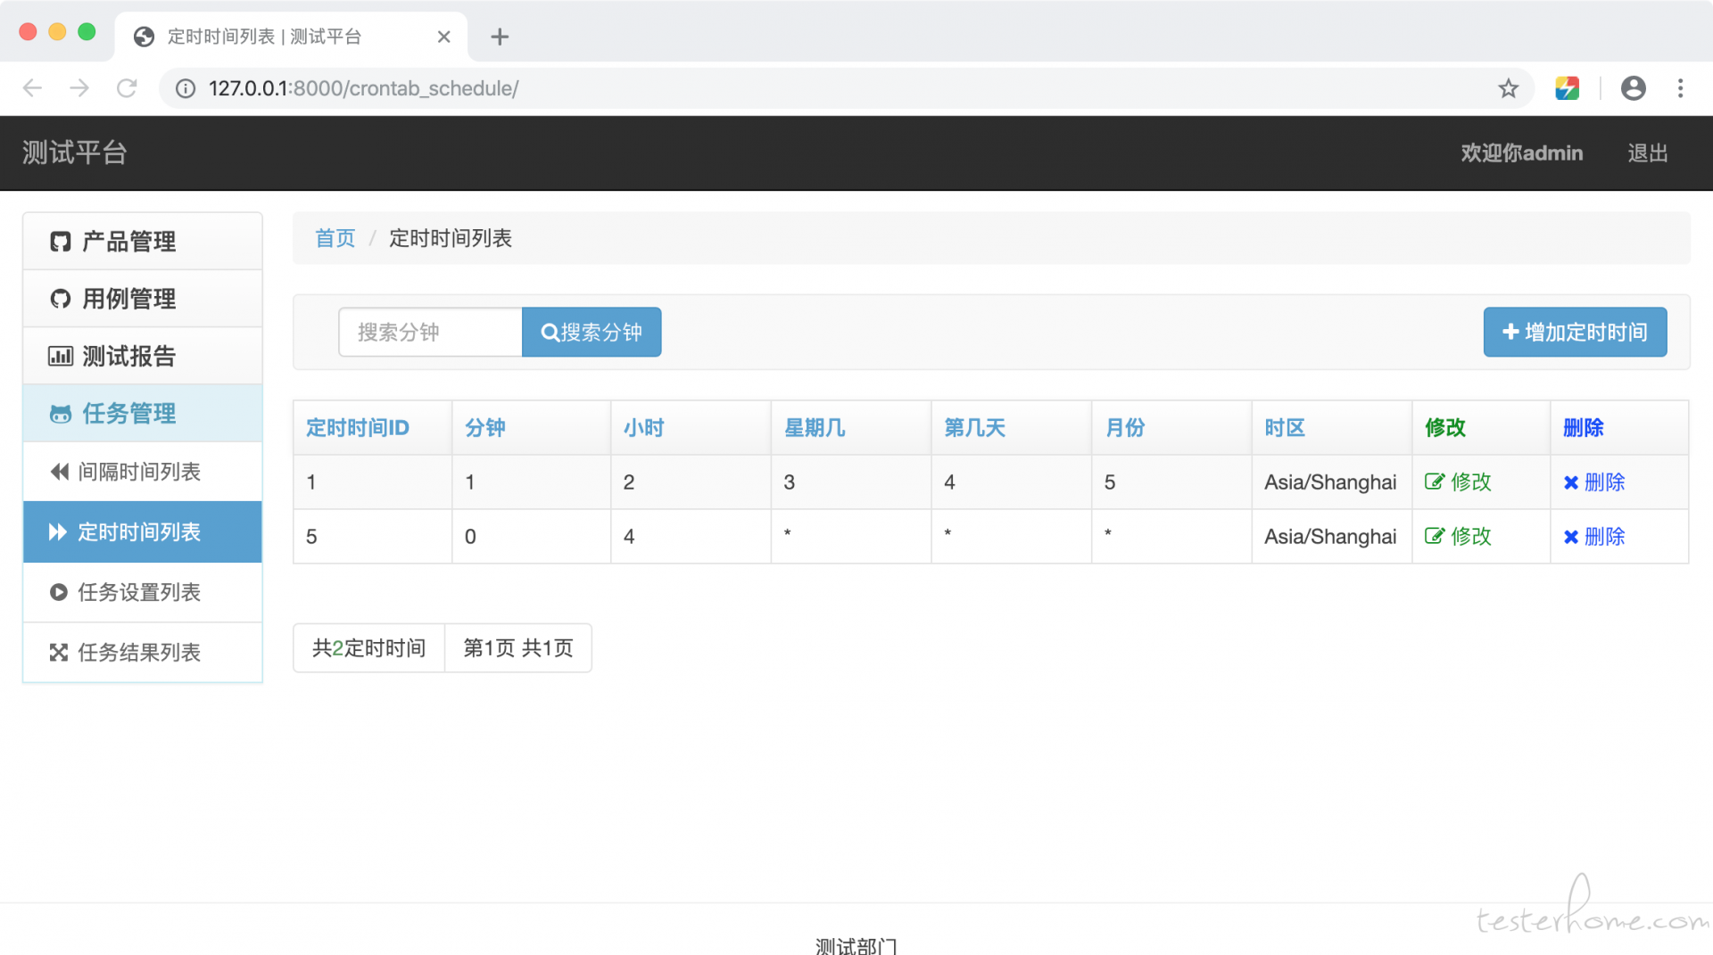Open the browser profile avatar
Screen dimensions: 1713x955
point(1633,88)
